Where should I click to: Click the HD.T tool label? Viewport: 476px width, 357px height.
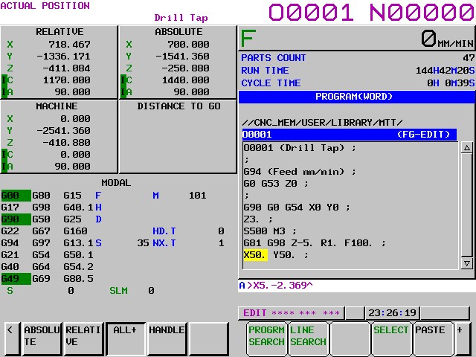[x=164, y=231]
